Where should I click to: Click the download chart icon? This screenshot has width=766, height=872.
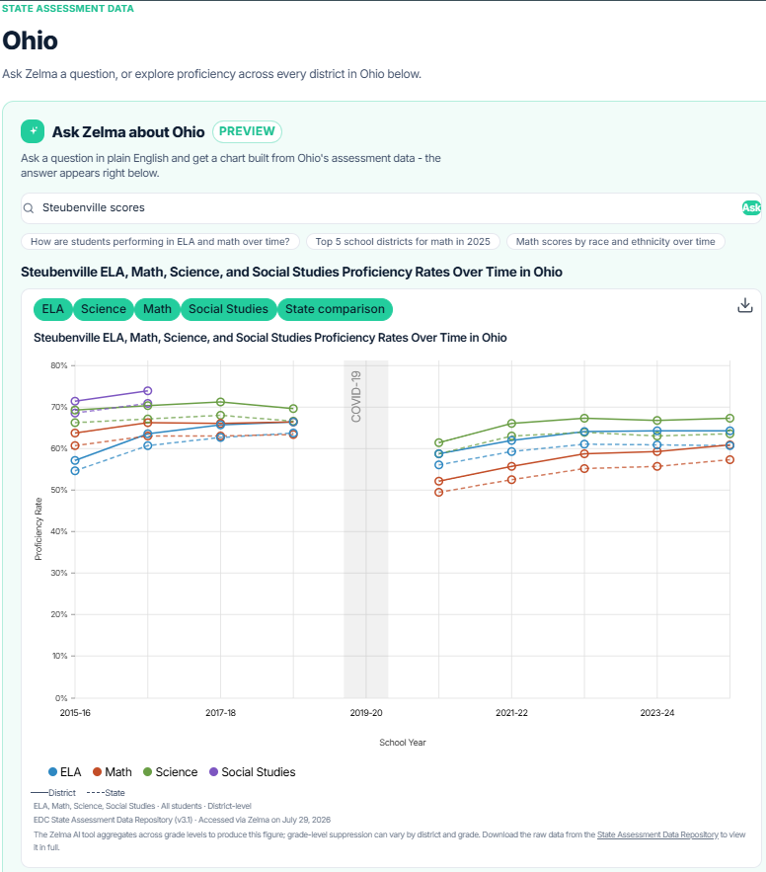[745, 305]
